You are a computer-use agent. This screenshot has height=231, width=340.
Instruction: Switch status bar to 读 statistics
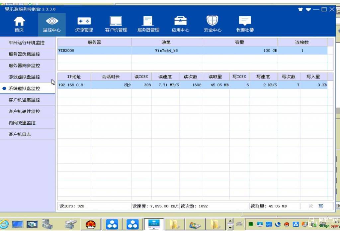(x=311, y=206)
